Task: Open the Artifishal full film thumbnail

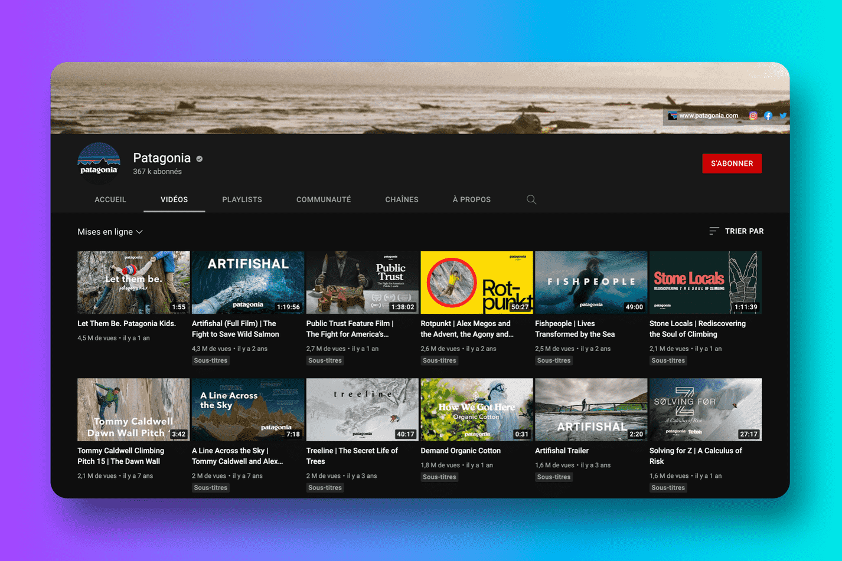Action: [248, 283]
